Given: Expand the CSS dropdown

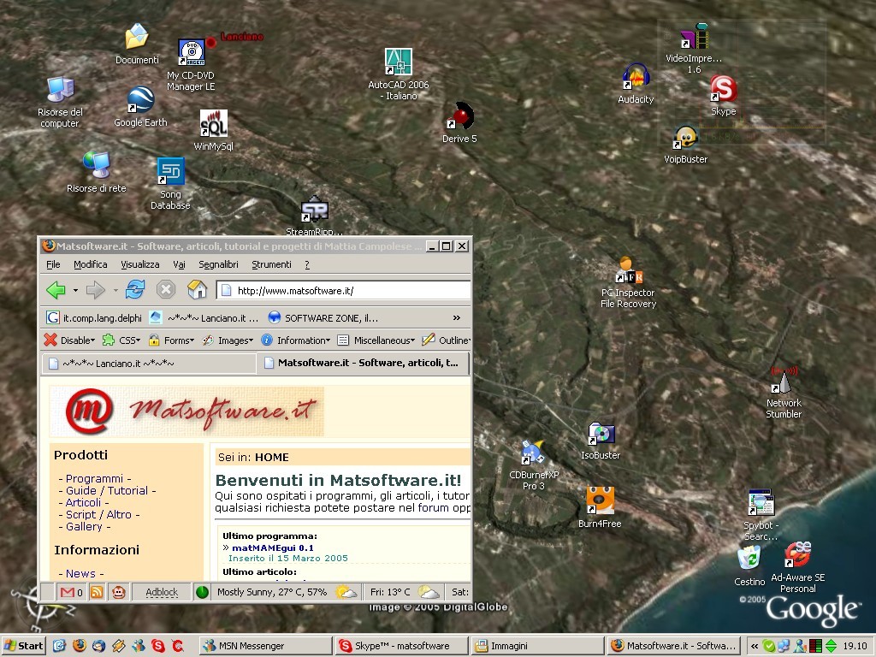Looking at the screenshot, I should [121, 340].
